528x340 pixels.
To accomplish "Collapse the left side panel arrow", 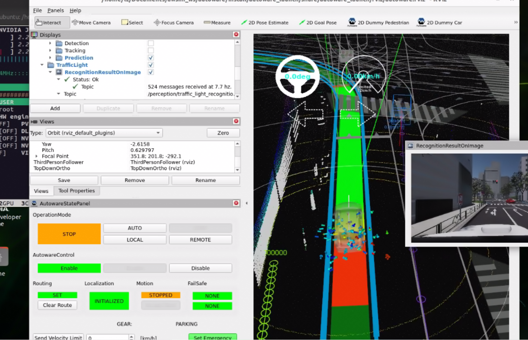I will click(246, 203).
